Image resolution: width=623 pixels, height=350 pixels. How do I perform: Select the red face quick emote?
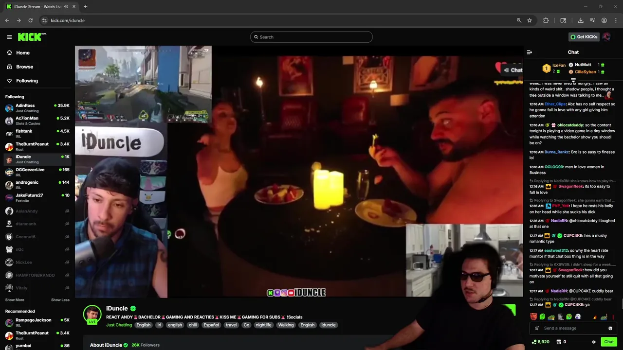coord(533,317)
